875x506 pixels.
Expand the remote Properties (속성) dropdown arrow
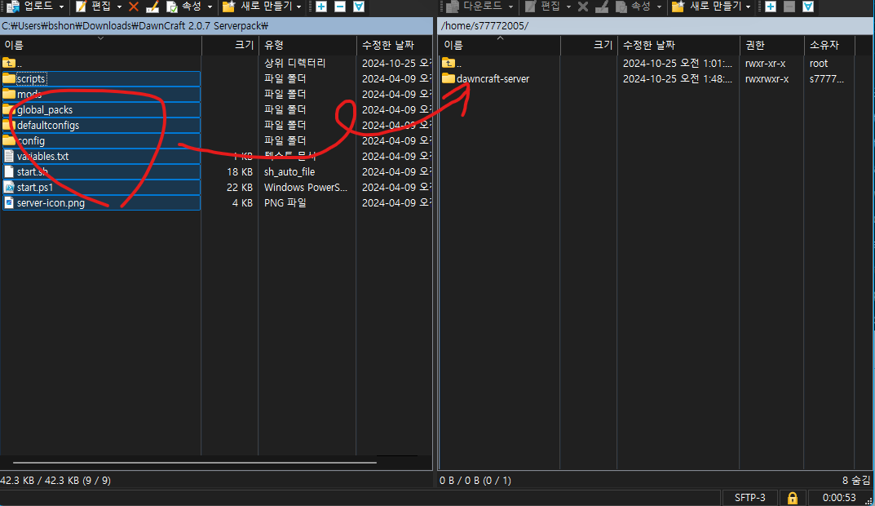(x=659, y=7)
